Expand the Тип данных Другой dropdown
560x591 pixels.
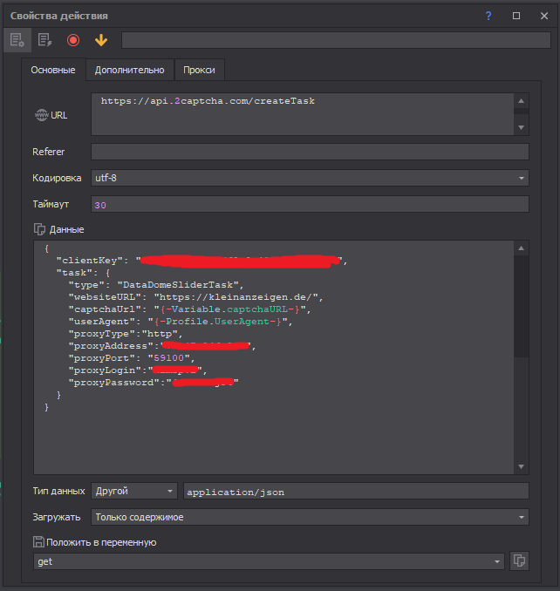pos(134,492)
